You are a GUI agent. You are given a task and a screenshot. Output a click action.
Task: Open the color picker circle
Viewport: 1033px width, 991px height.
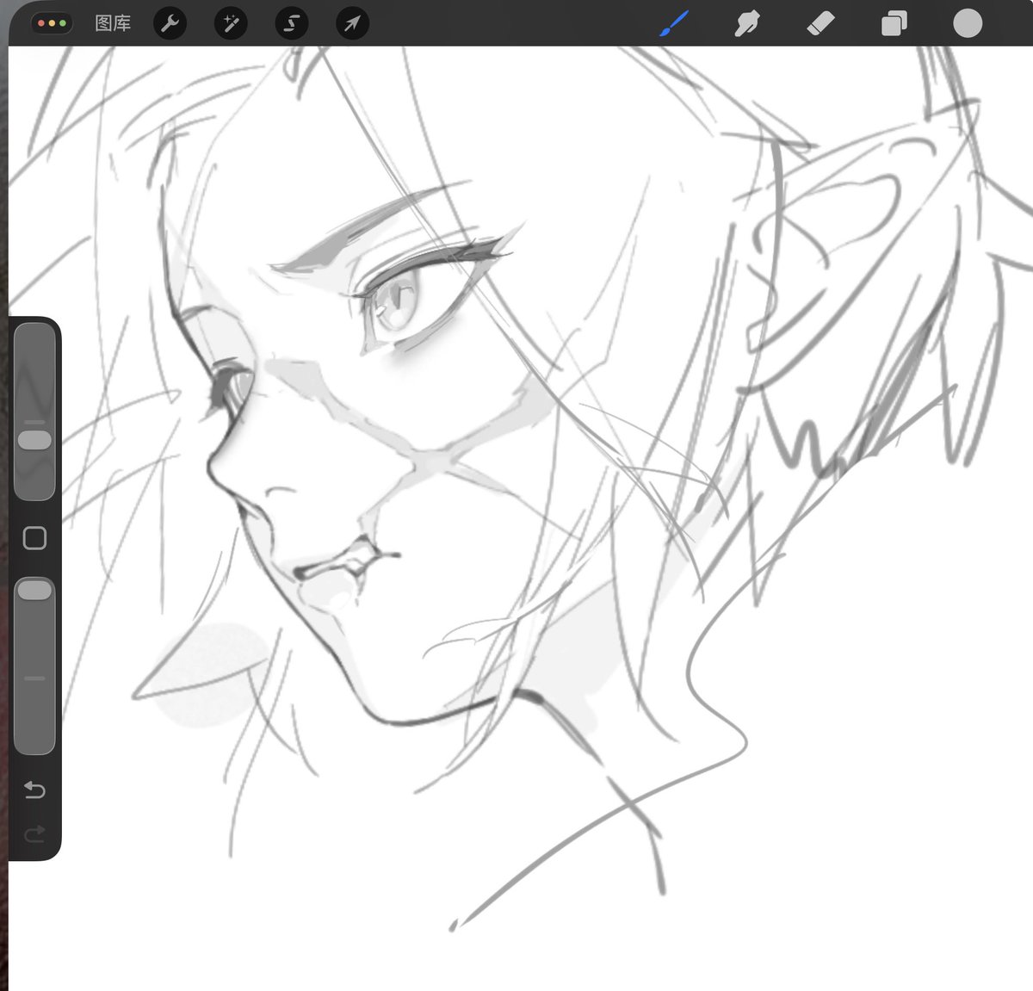coord(968,23)
